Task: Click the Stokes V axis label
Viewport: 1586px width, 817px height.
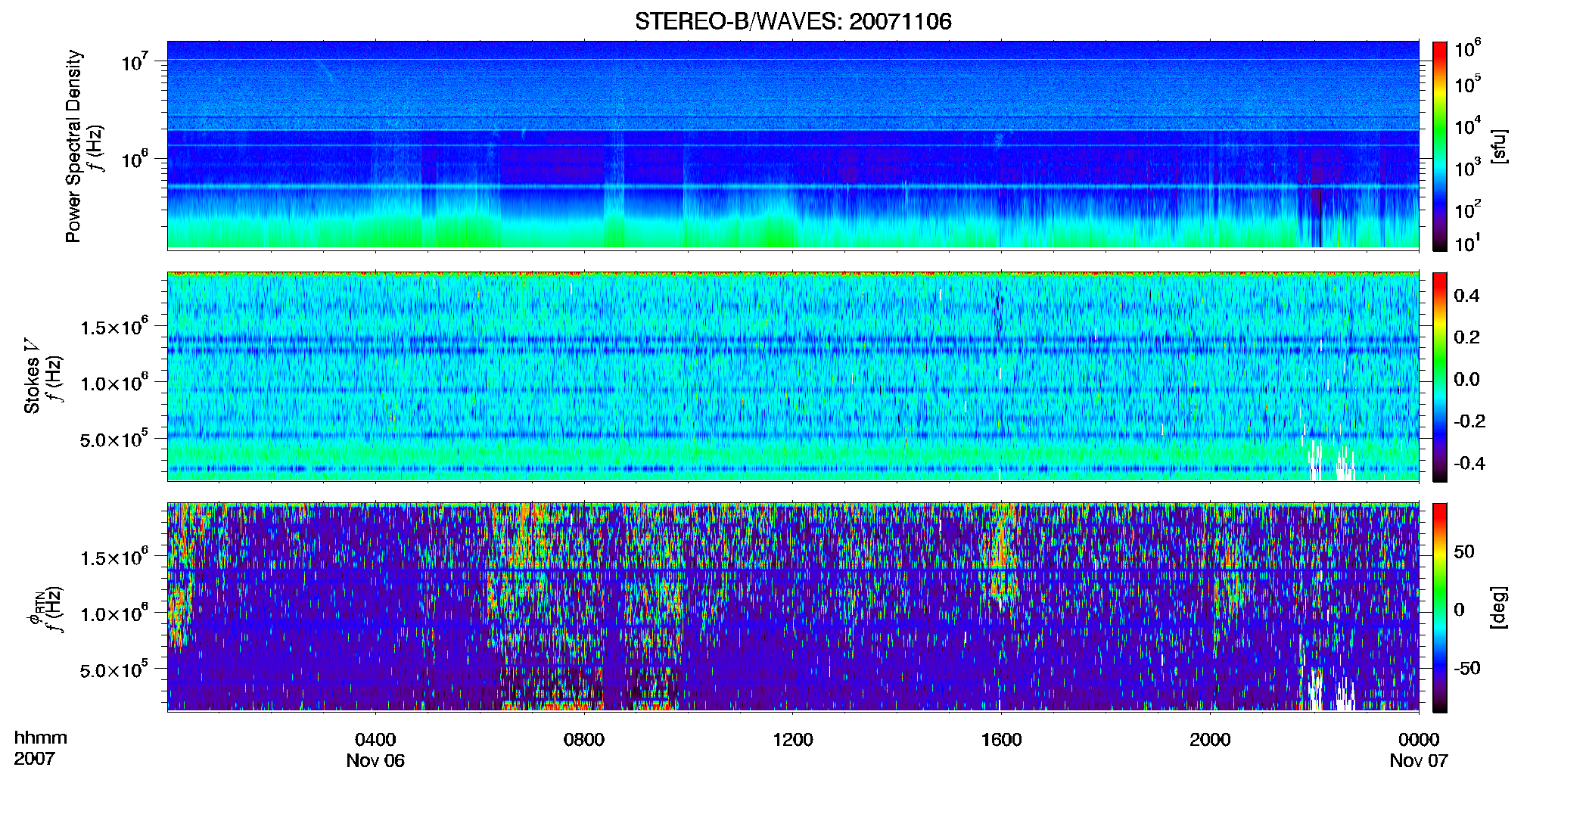Action: pyautogui.click(x=32, y=376)
